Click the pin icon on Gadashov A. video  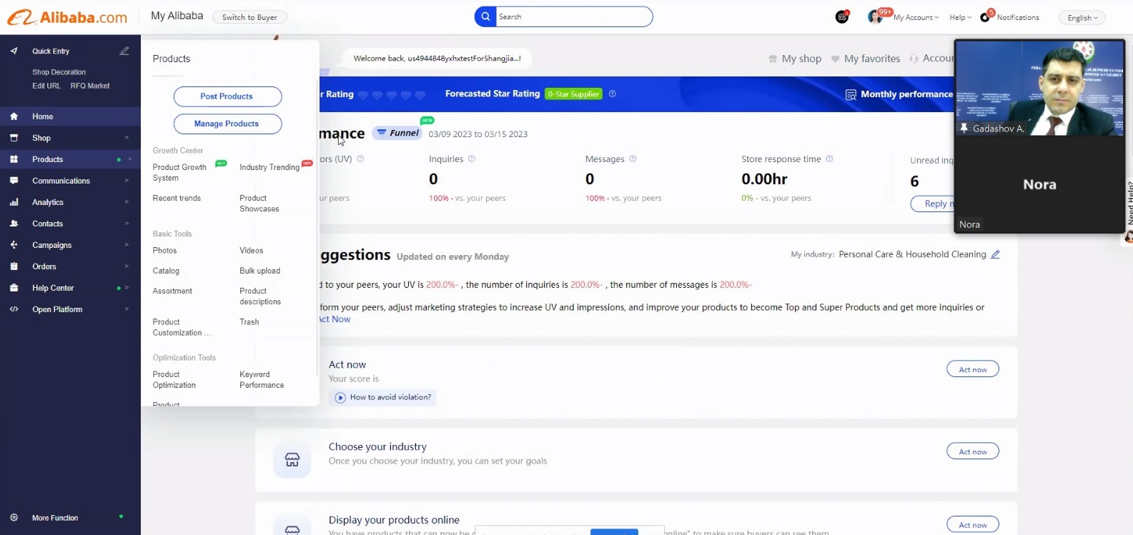tap(964, 129)
